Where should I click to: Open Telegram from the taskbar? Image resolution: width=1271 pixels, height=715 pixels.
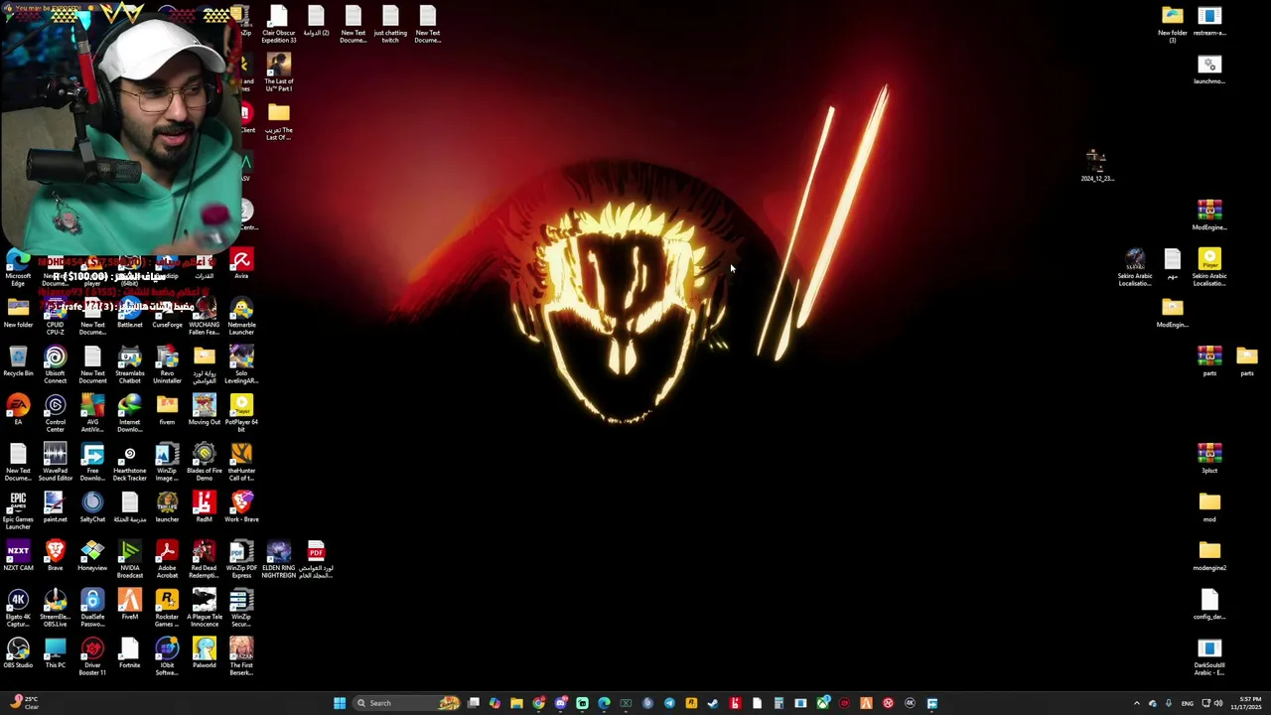pyautogui.click(x=669, y=703)
